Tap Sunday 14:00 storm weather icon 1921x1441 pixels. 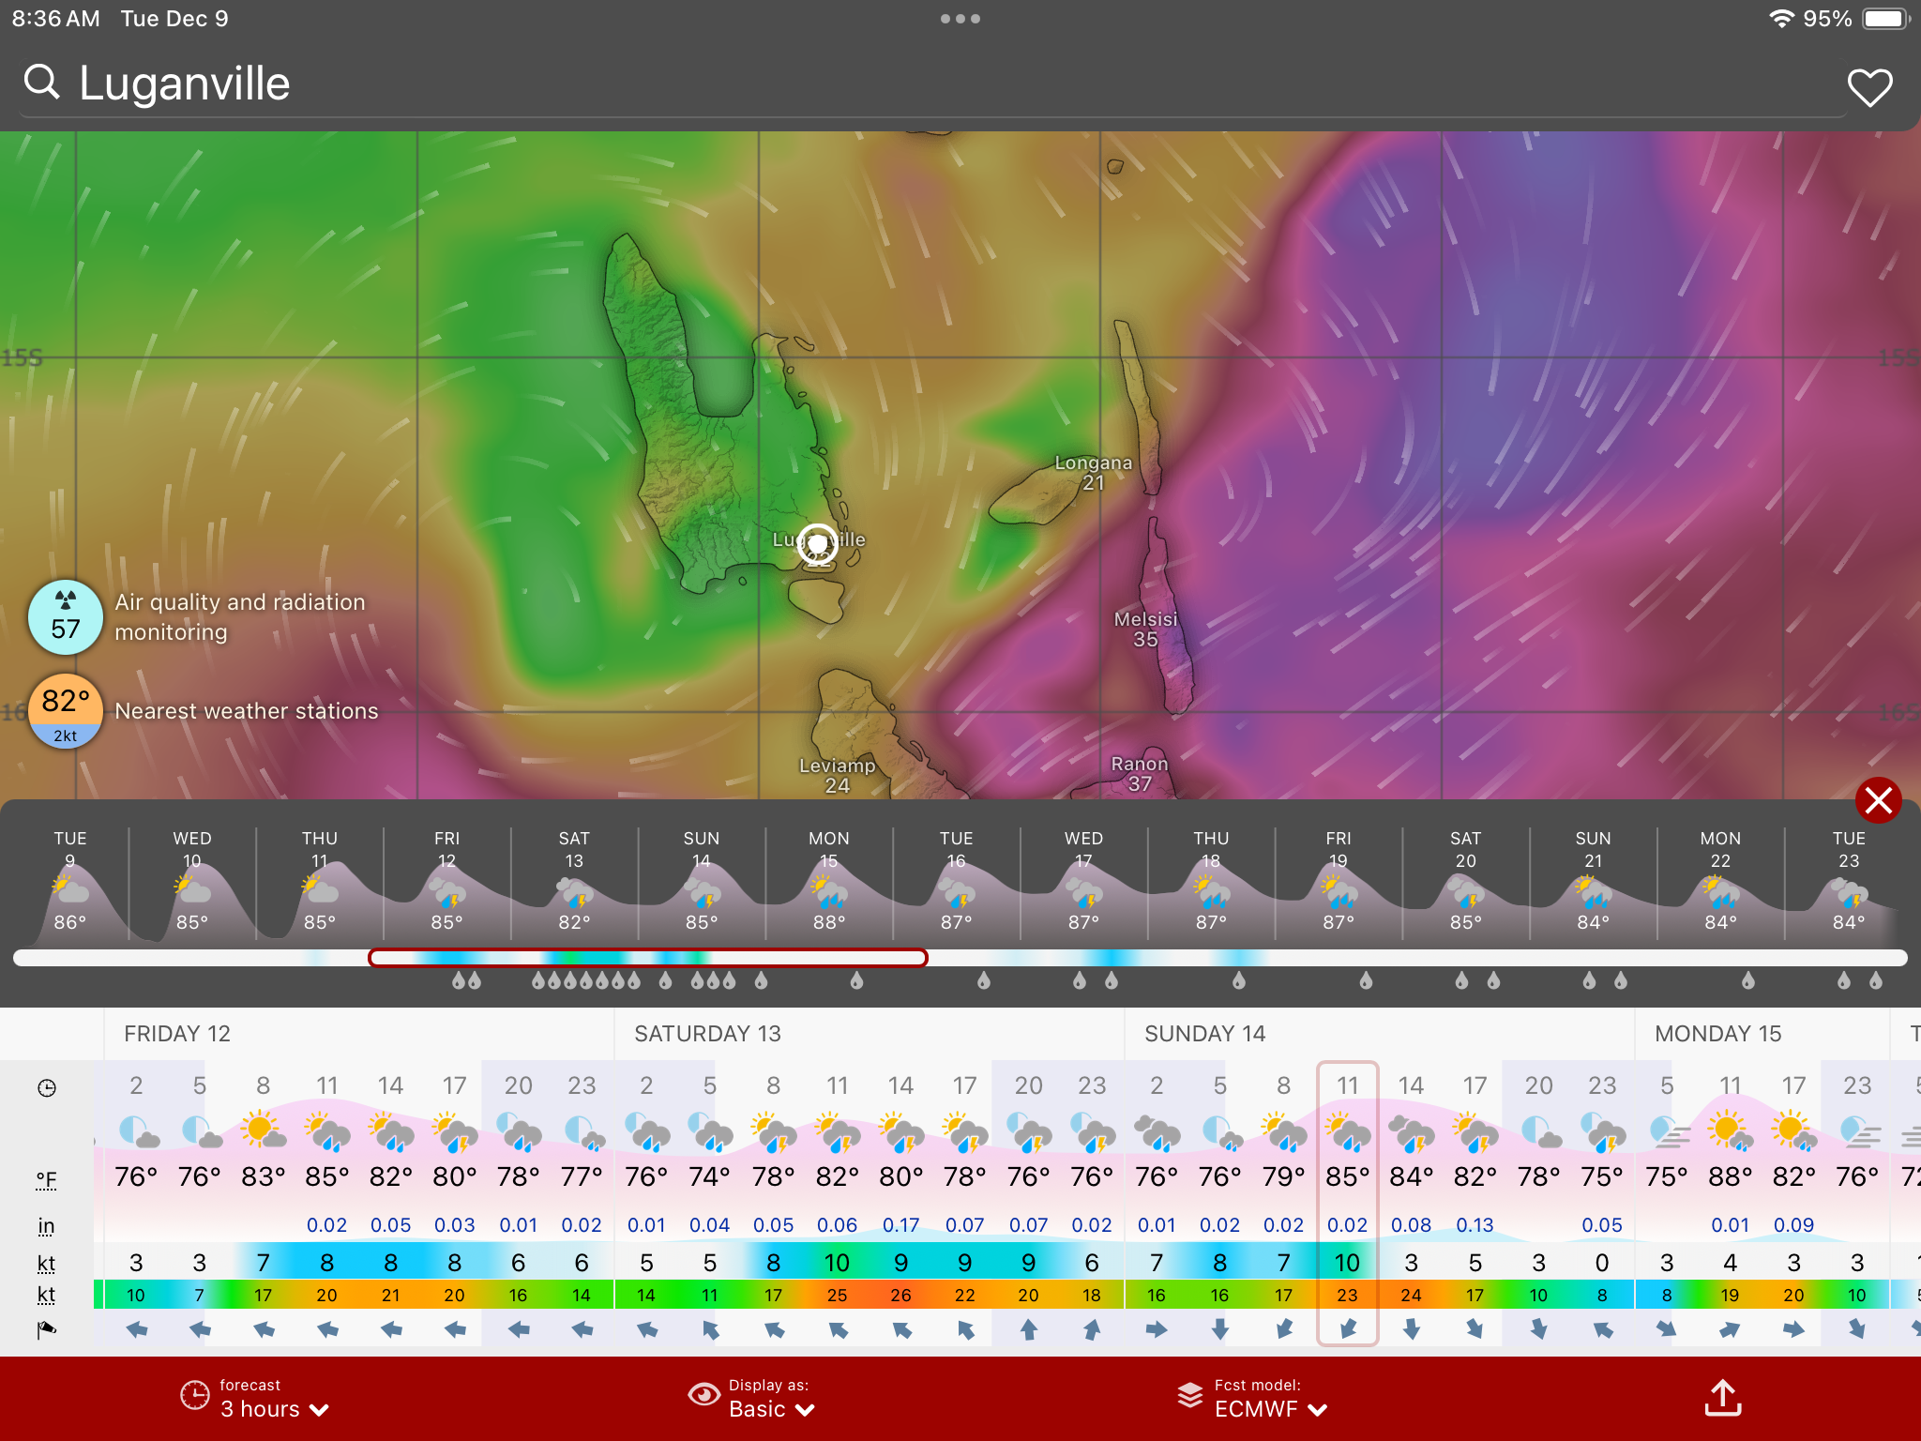click(1411, 1132)
